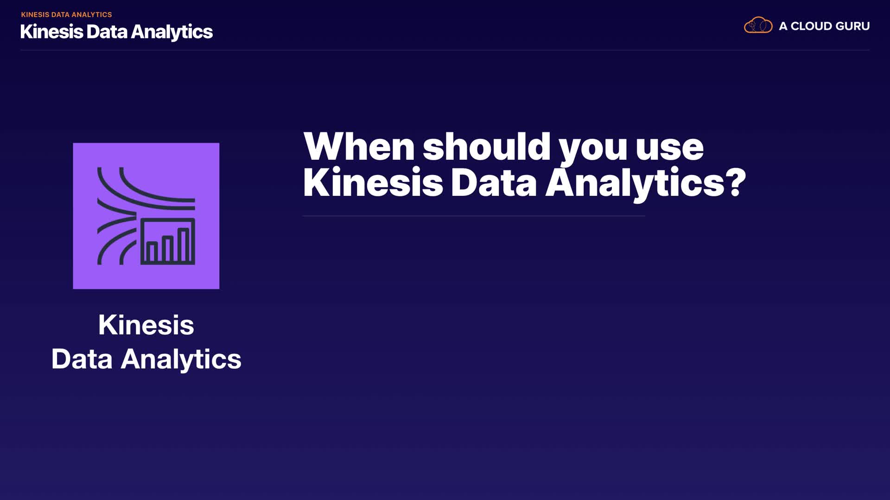The width and height of the screenshot is (890, 500).
Task: Click the orange A Cloud Guru cloud logo
Action: tap(758, 25)
